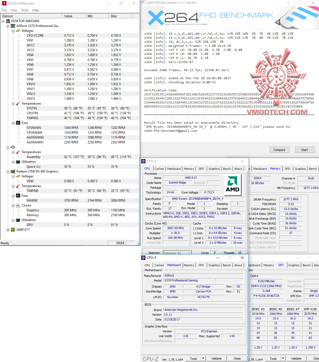Open the View menu in HWMonitor
This screenshot has height=362, width=319.
pos(14,10)
